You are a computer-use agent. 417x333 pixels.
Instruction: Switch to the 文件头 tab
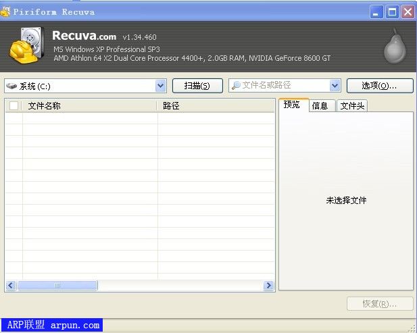point(352,106)
